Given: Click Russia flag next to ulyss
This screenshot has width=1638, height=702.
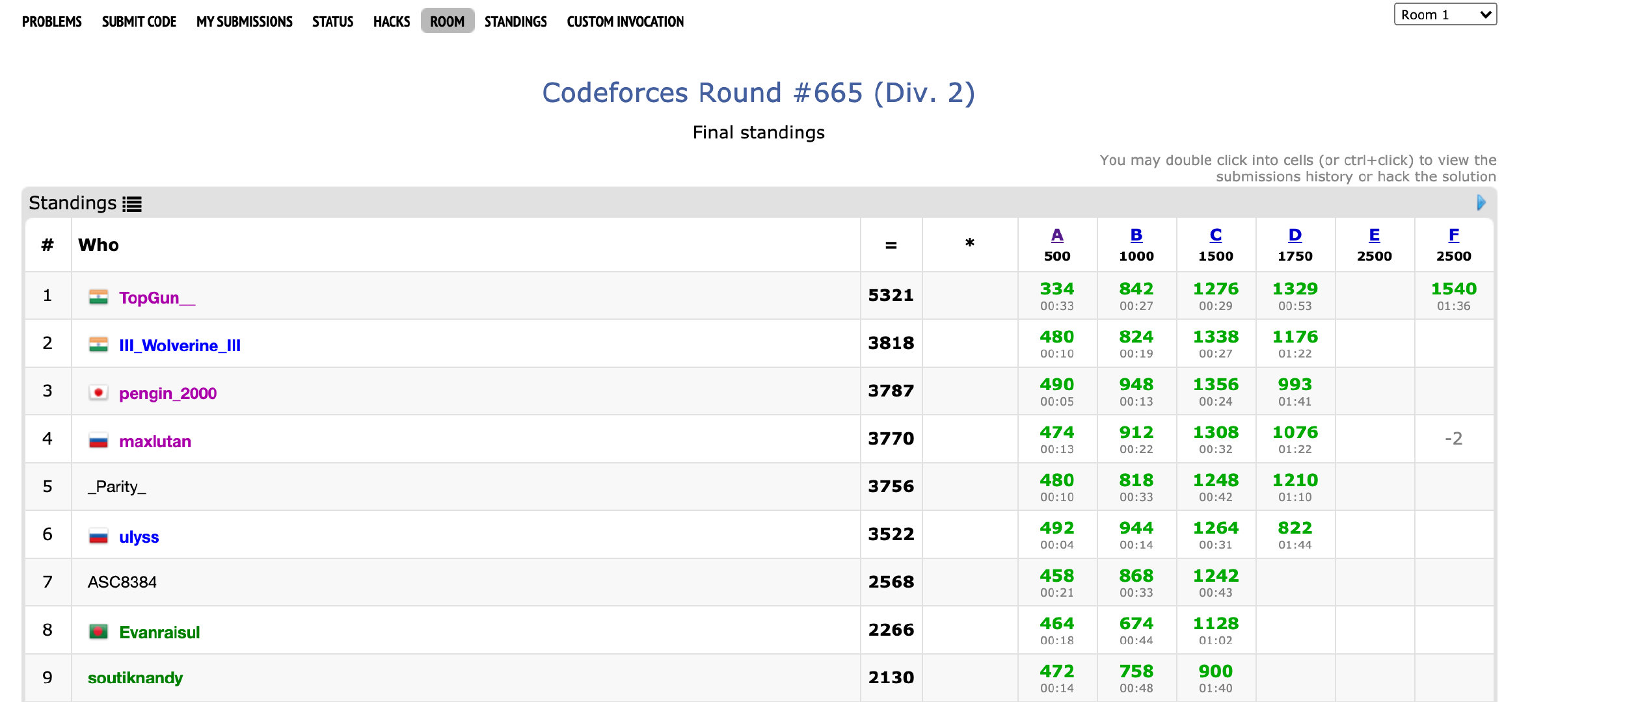Looking at the screenshot, I should (98, 536).
